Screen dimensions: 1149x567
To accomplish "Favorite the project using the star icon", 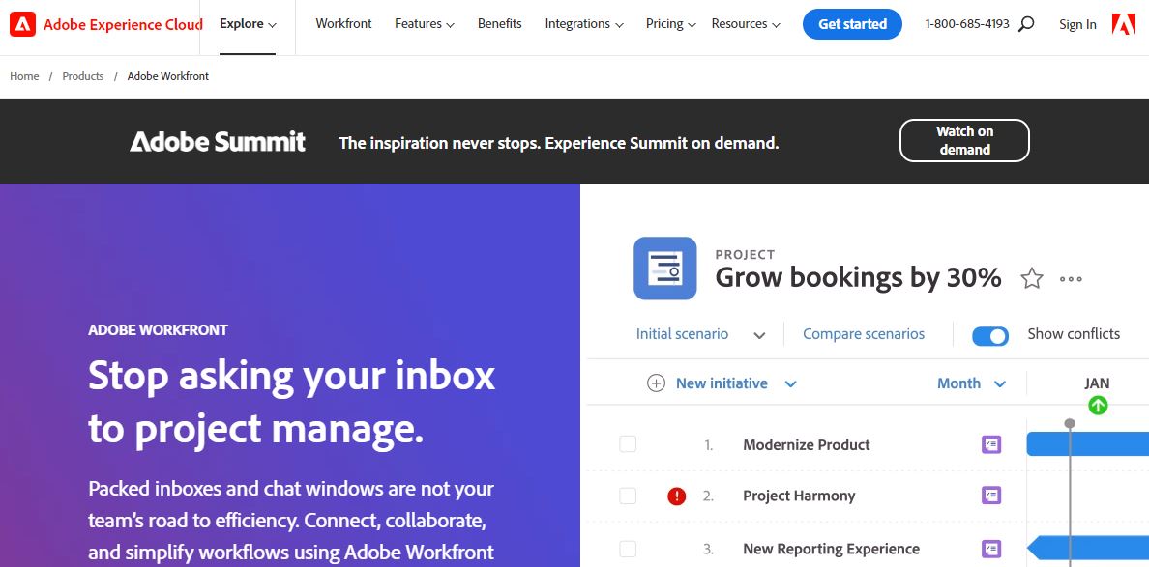I will 1032,278.
